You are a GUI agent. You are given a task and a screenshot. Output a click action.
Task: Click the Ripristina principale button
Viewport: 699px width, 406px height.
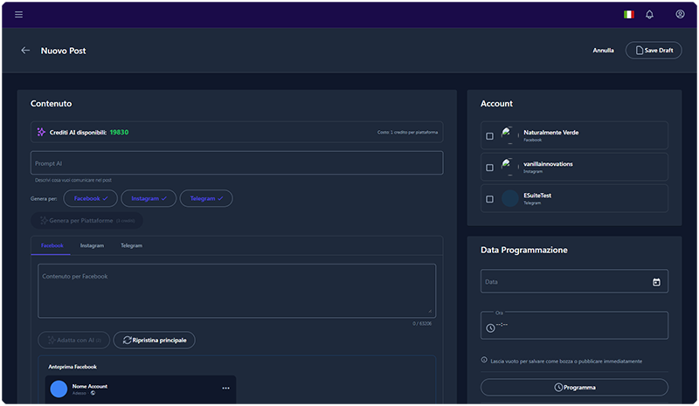click(155, 340)
